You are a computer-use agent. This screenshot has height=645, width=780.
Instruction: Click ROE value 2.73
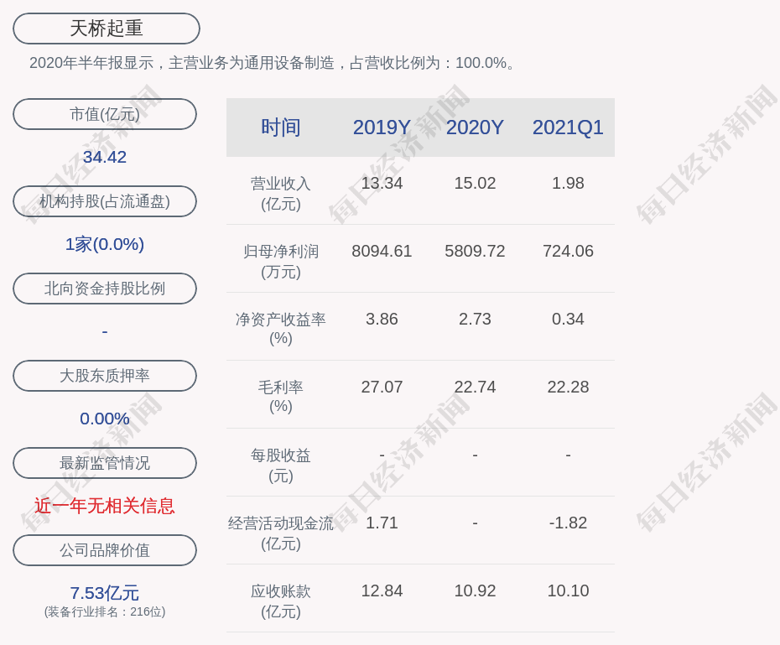[475, 319]
